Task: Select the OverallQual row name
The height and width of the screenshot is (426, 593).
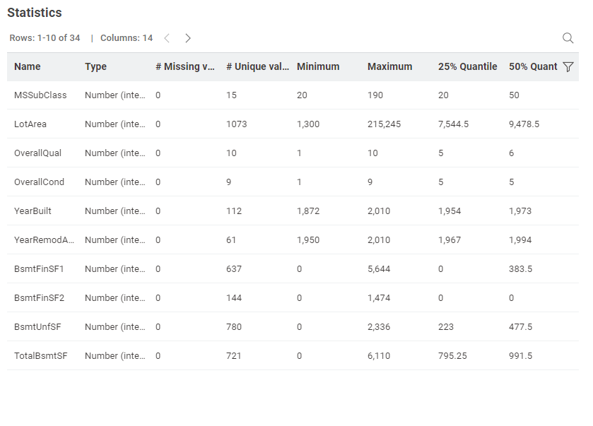Action: pos(38,153)
